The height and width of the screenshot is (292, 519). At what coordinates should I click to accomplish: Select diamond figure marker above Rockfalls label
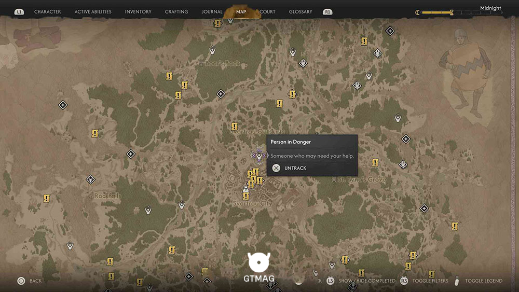[90, 179]
